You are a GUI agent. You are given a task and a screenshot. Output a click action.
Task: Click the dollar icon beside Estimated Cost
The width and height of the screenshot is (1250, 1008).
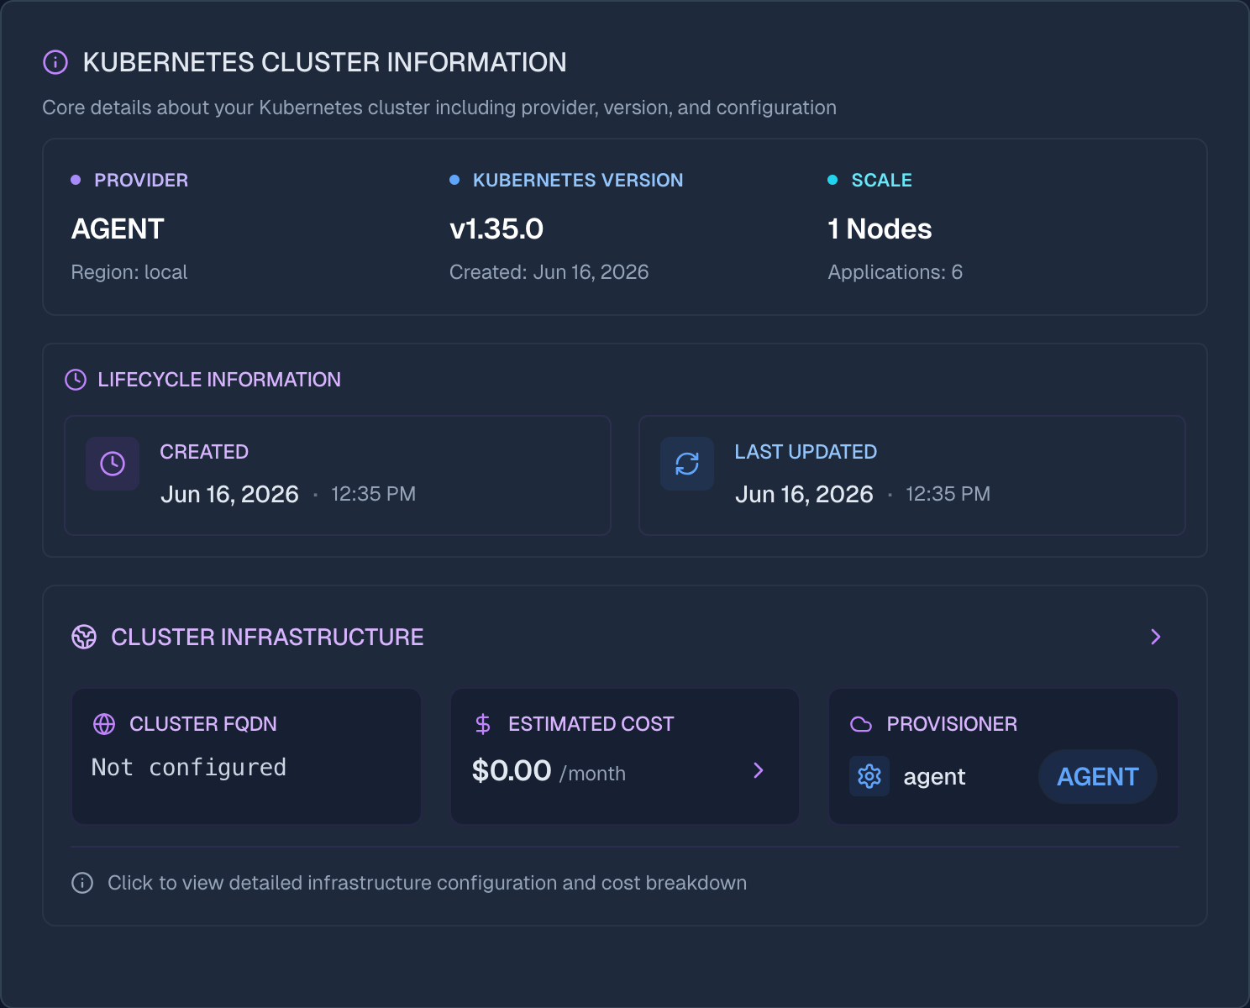pos(483,724)
